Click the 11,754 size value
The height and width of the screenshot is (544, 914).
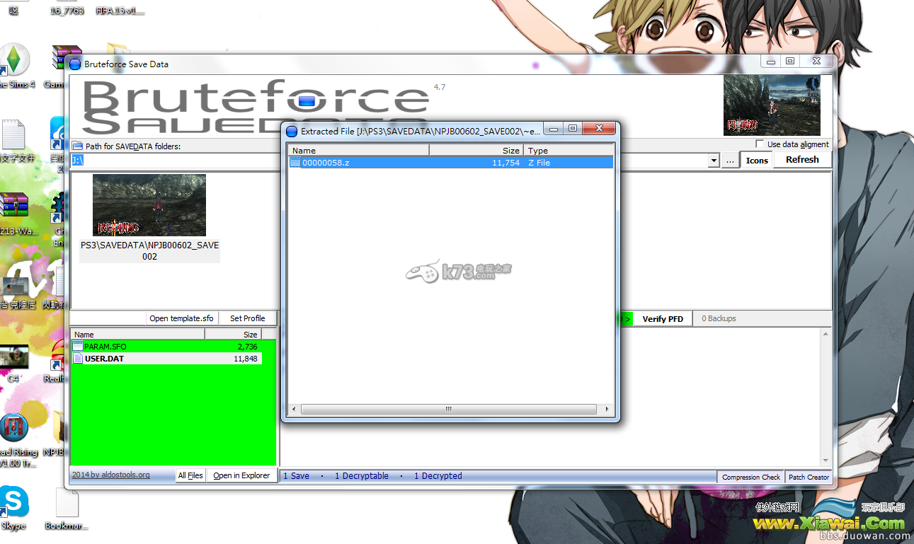pyautogui.click(x=506, y=163)
